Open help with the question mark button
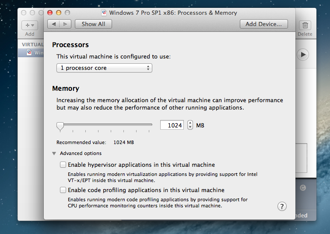330x234 pixels. pyautogui.click(x=282, y=206)
